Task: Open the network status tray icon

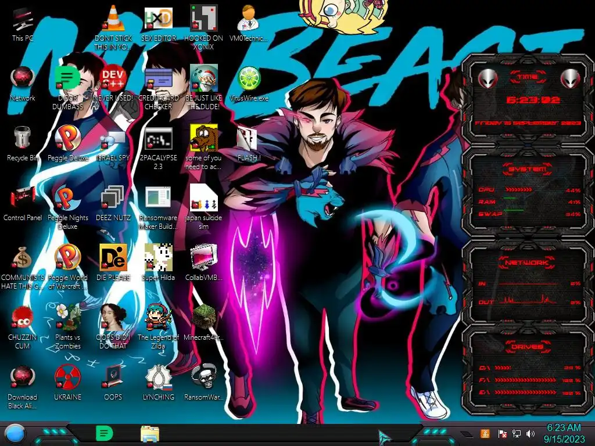Action: tap(517, 433)
